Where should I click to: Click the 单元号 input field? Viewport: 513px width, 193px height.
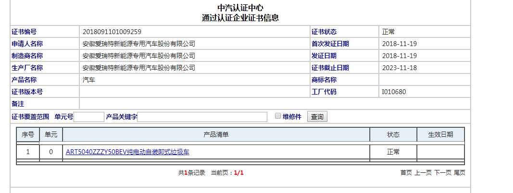[x=89, y=117]
